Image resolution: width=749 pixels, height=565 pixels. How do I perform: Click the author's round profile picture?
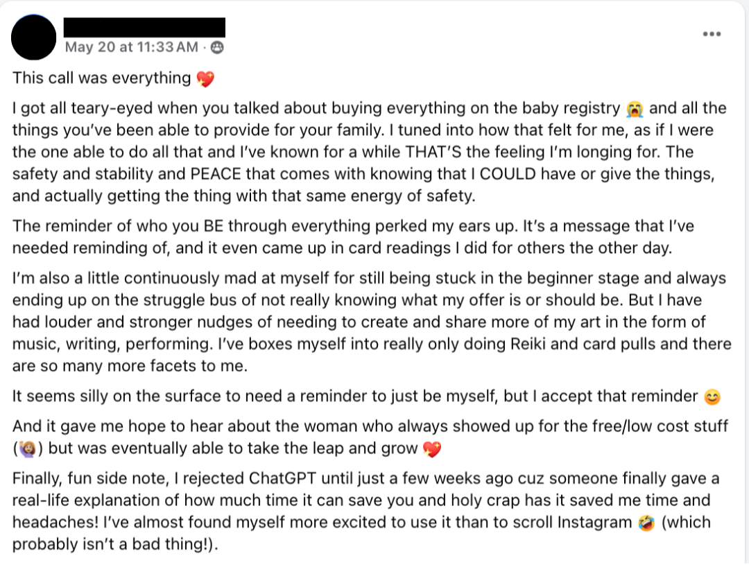[33, 37]
